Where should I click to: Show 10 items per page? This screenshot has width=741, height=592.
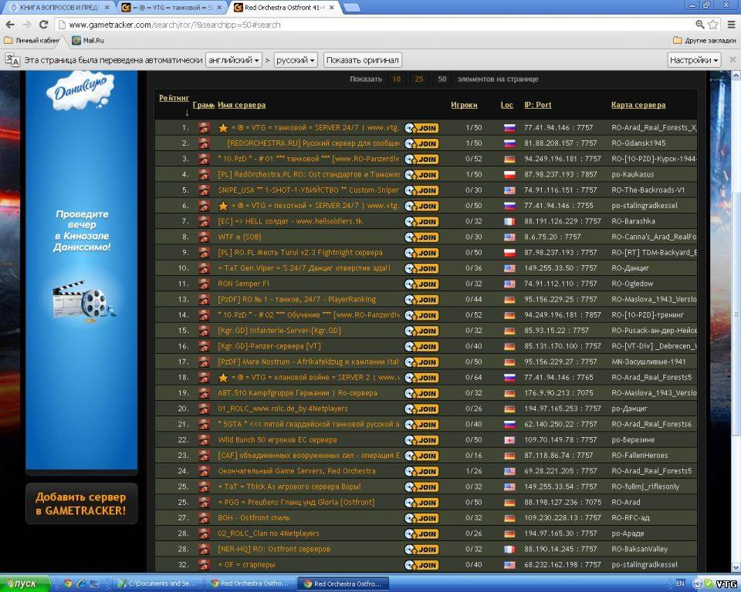click(397, 79)
